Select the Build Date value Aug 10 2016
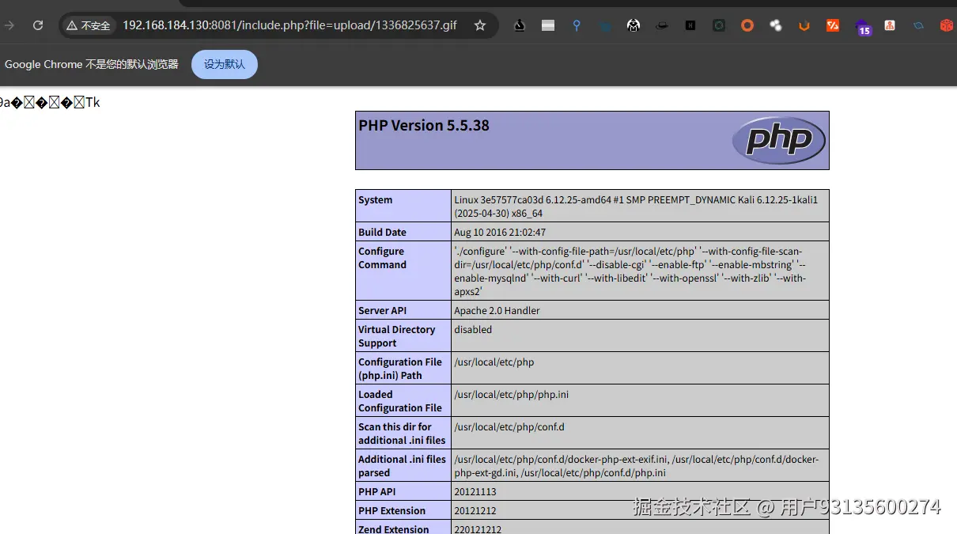The width and height of the screenshot is (957, 534). pos(500,233)
